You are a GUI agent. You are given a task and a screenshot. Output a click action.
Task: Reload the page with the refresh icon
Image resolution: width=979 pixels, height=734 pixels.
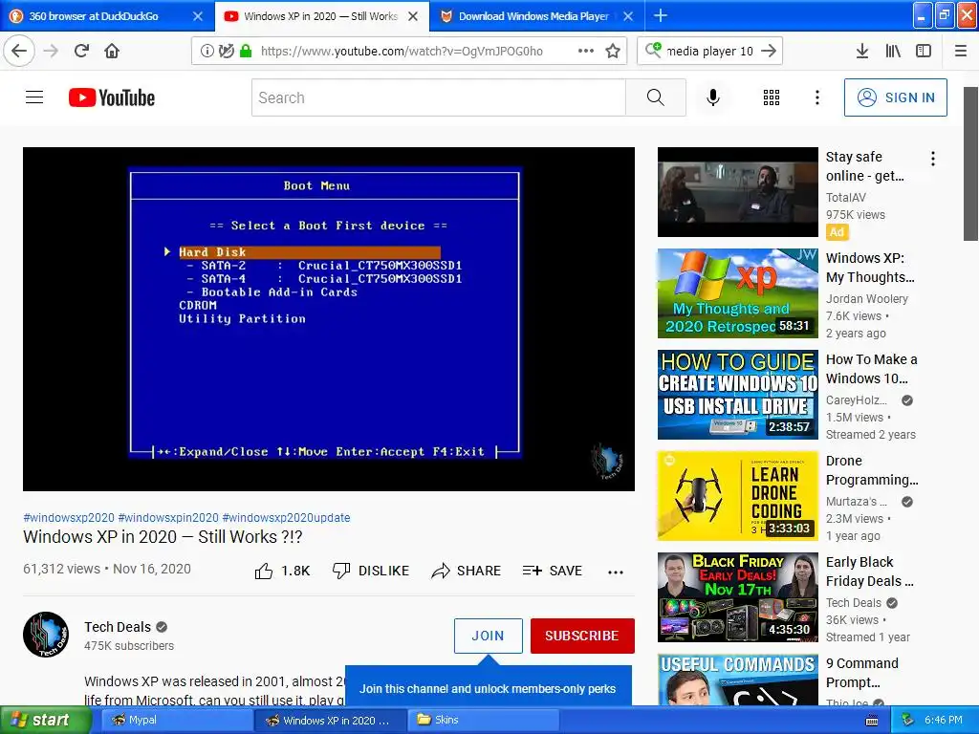click(x=82, y=51)
